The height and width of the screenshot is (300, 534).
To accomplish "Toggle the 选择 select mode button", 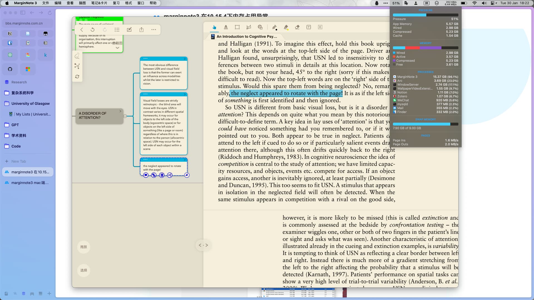I will 84,270.
